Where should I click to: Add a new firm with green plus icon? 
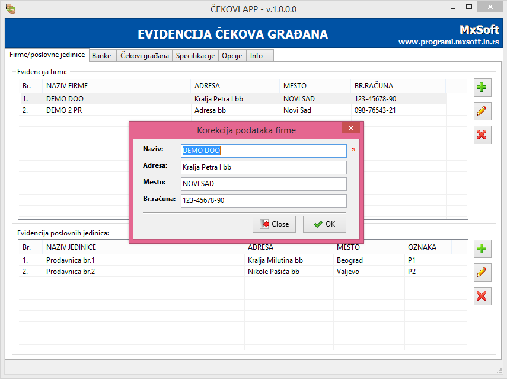tap(482, 87)
